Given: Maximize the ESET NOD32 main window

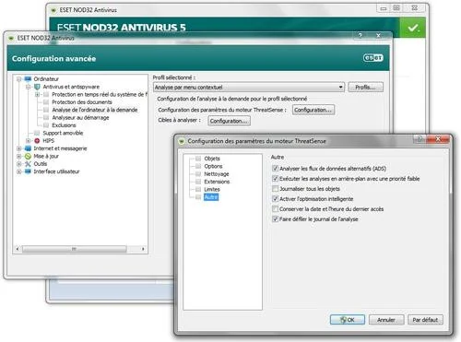Looking at the screenshot, I should pos(396,8).
